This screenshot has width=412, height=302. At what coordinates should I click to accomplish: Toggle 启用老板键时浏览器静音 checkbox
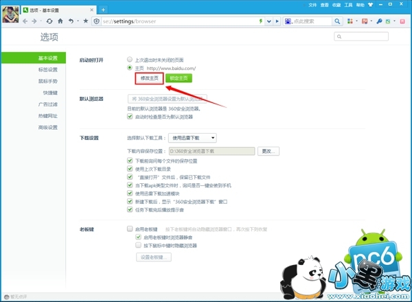click(x=138, y=237)
